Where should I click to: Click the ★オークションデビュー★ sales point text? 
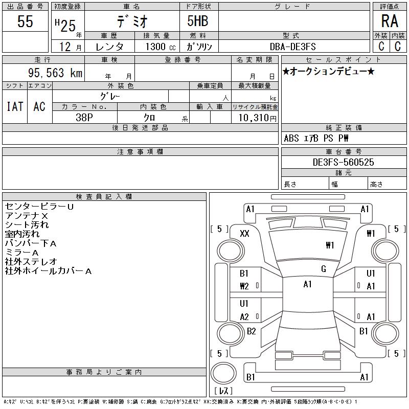[x=328, y=72]
